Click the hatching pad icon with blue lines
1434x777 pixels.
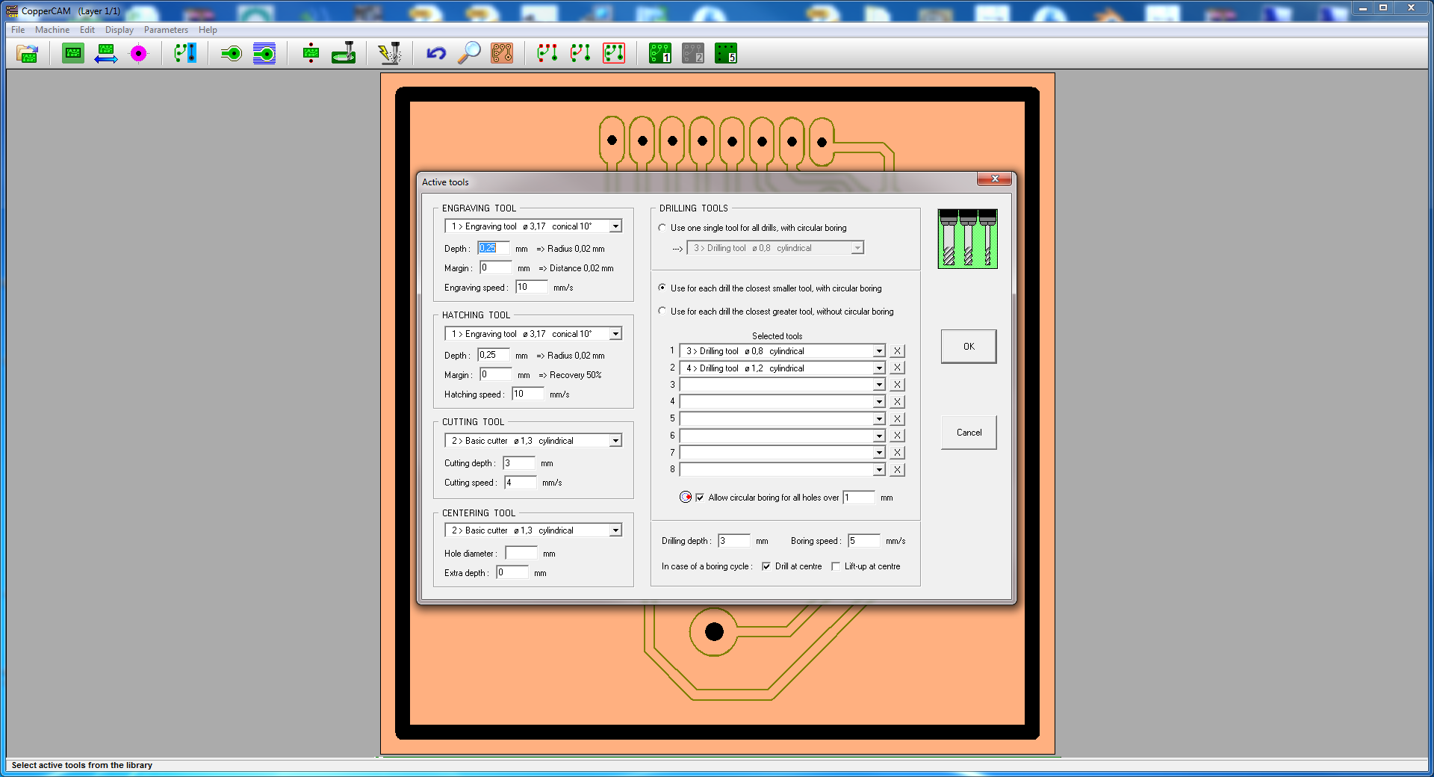(264, 54)
